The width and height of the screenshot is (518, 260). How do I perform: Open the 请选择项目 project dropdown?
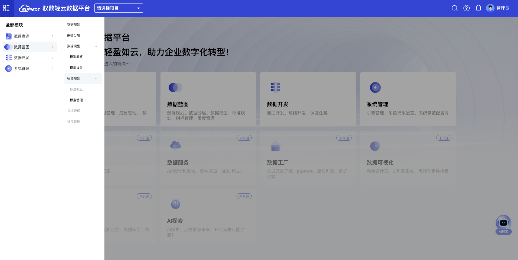point(119,8)
